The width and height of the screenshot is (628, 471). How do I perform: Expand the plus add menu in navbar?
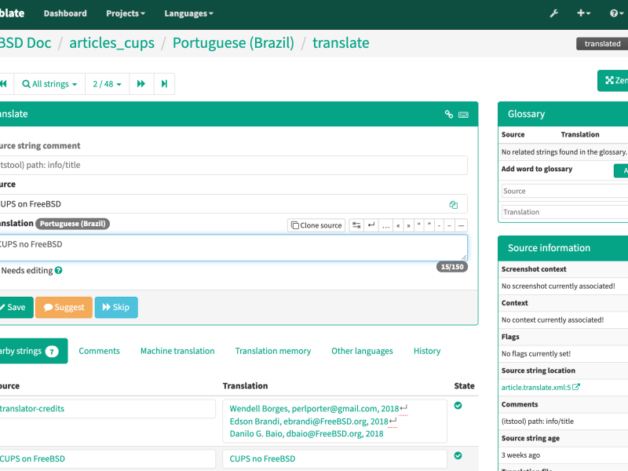[583, 13]
